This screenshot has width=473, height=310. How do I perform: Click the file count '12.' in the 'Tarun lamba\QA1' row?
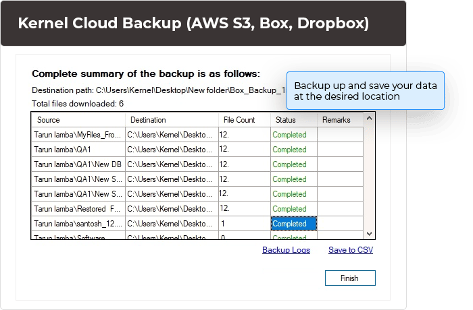(245, 150)
